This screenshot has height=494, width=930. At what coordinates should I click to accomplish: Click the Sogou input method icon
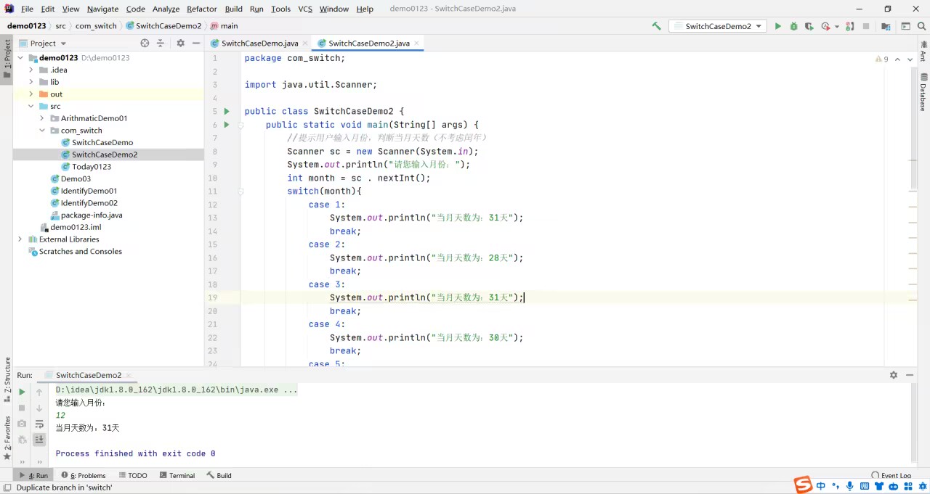pyautogui.click(x=802, y=485)
